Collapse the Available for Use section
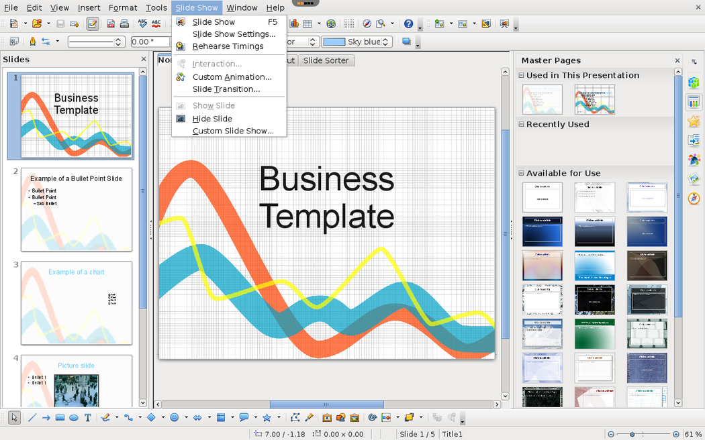Viewport: 705px width, 440px height. point(521,173)
